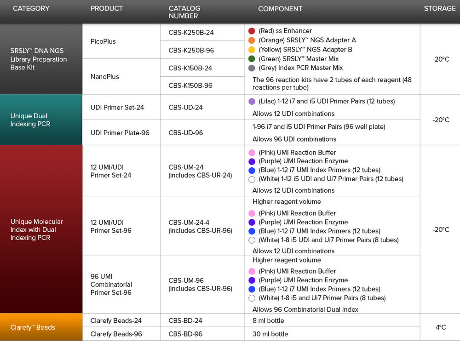Click catalog number CBS-BD-24
This screenshot has width=460, height=343.
[185, 320]
